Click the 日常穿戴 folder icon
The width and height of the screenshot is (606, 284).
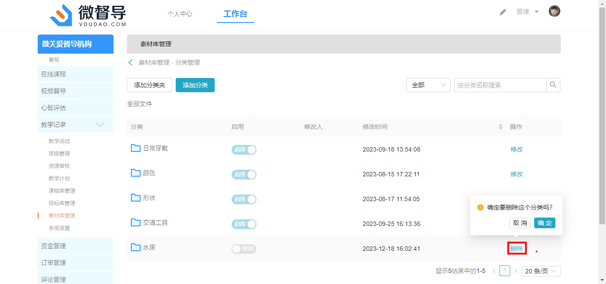pyautogui.click(x=136, y=148)
